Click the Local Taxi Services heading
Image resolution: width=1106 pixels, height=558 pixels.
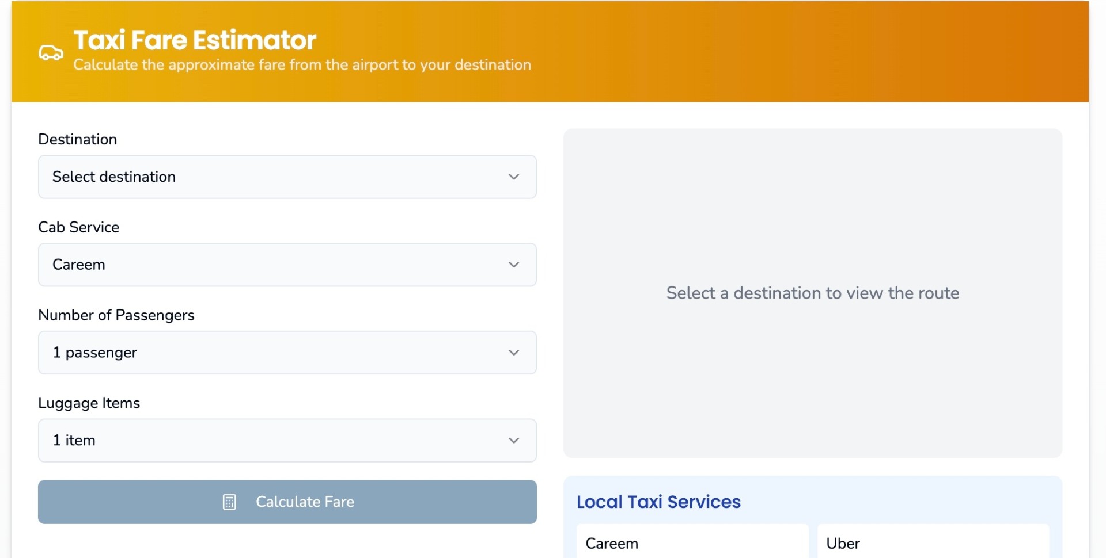[x=658, y=502]
